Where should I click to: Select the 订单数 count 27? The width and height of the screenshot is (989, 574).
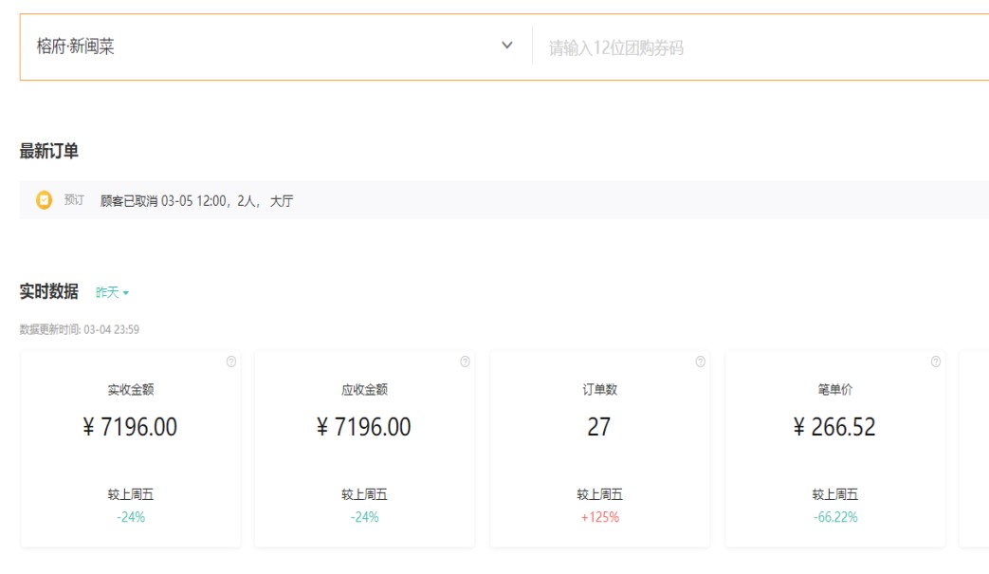[x=599, y=427]
